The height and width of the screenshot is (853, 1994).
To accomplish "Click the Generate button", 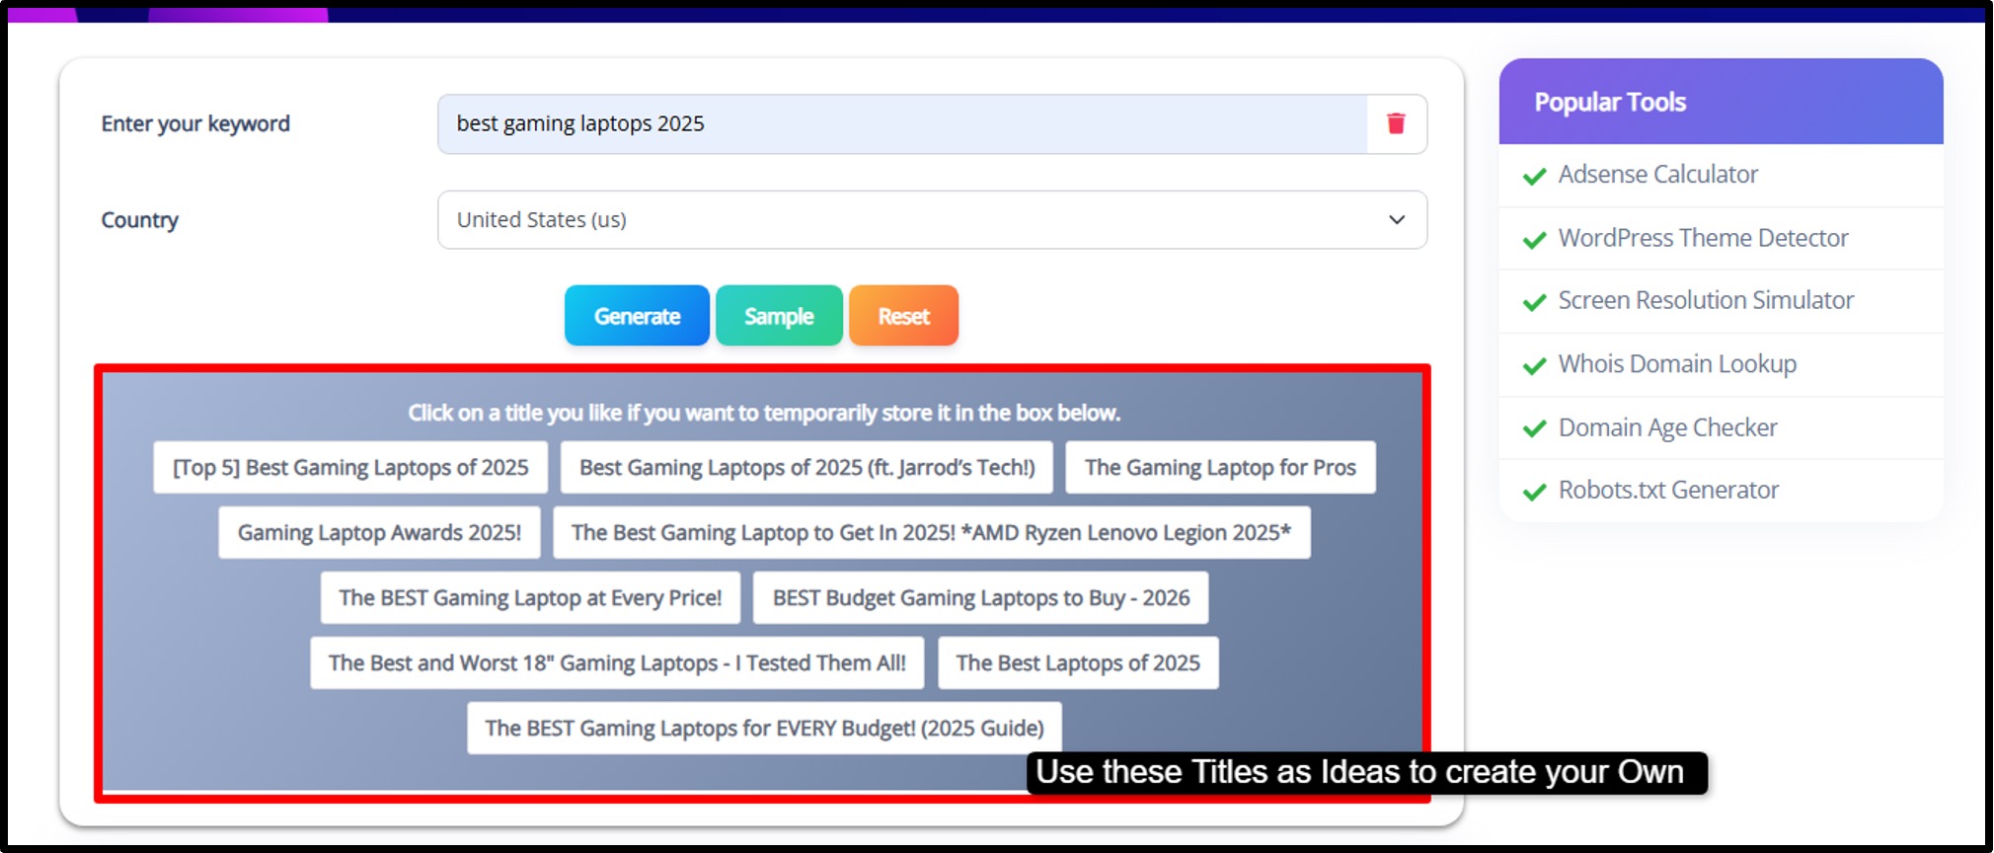I will (637, 316).
